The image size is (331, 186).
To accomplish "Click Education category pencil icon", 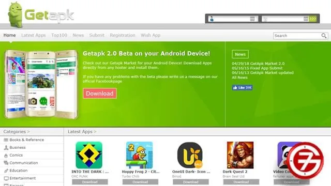I will click(6, 171).
